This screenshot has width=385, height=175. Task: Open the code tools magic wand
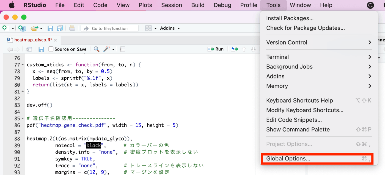(x=106, y=49)
